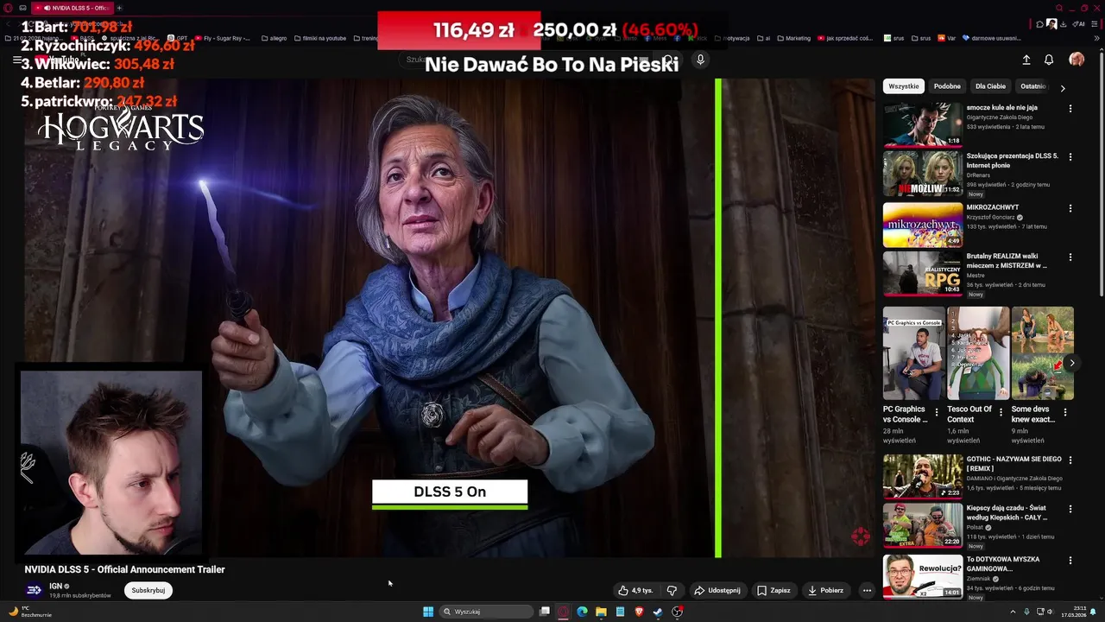Click the DLSS 5 On label in video
The width and height of the screenshot is (1105, 622).
tap(450, 492)
